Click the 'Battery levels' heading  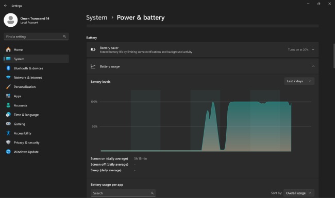point(100,82)
